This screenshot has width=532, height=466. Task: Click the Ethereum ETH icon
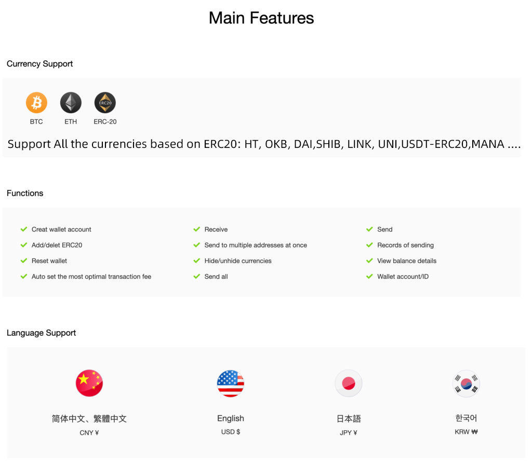[x=71, y=103]
